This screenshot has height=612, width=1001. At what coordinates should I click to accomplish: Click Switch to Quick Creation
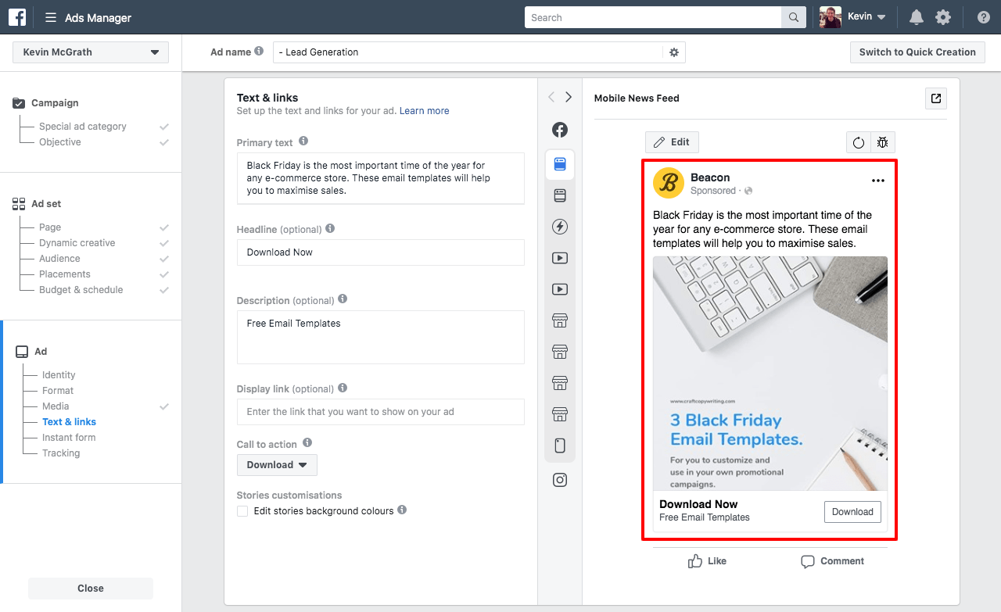(917, 52)
